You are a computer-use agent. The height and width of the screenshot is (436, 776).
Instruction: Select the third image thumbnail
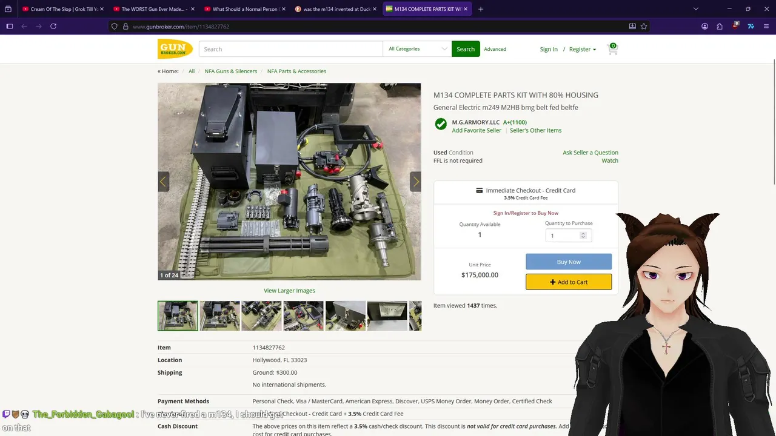[261, 315]
